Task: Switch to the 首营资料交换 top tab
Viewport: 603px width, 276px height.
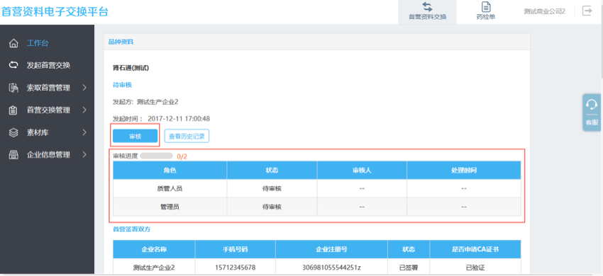Action: [x=427, y=12]
